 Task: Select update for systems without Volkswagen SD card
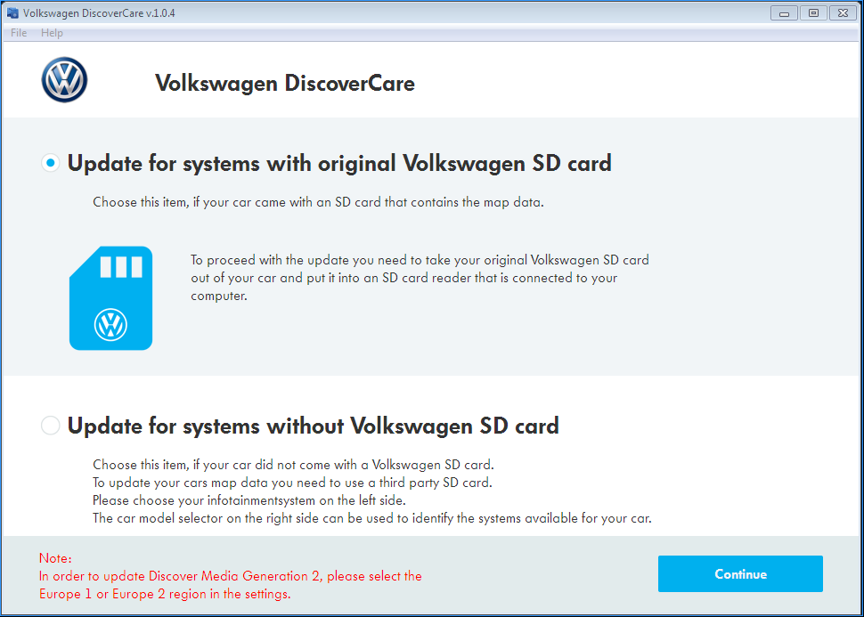50,426
